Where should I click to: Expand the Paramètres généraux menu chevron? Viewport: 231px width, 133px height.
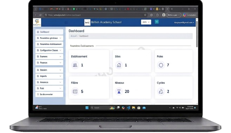coord(60,38)
